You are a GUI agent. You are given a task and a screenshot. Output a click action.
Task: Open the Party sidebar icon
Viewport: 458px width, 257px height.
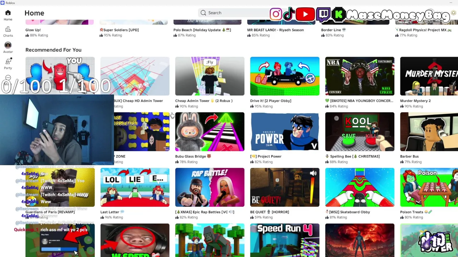coord(8,61)
